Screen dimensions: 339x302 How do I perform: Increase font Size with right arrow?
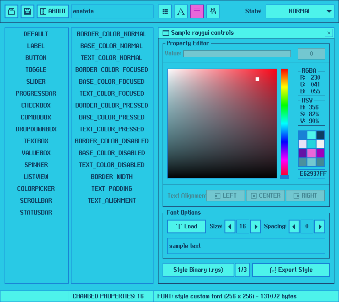(x=256, y=226)
